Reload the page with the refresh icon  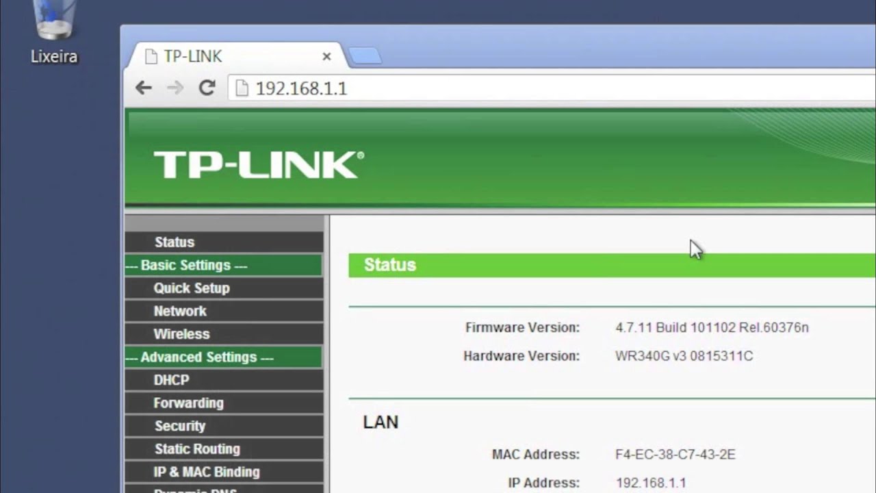[x=207, y=88]
